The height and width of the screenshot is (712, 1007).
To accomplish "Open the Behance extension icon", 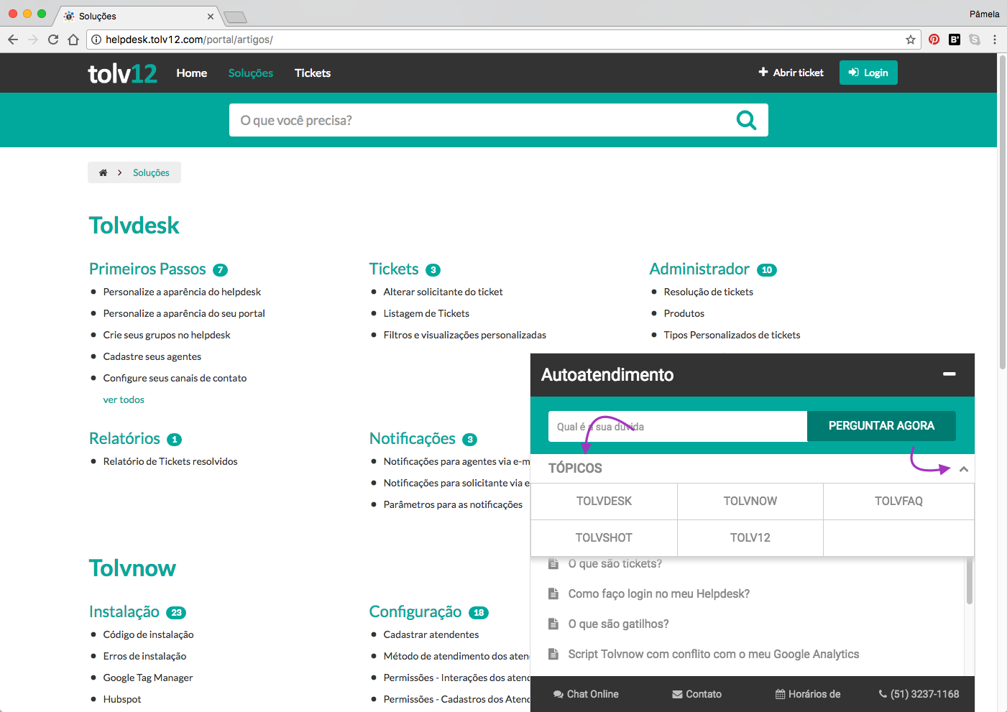I will 955,40.
